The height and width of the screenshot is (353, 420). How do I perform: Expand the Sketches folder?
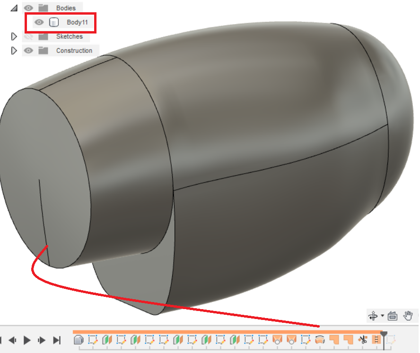coord(14,36)
